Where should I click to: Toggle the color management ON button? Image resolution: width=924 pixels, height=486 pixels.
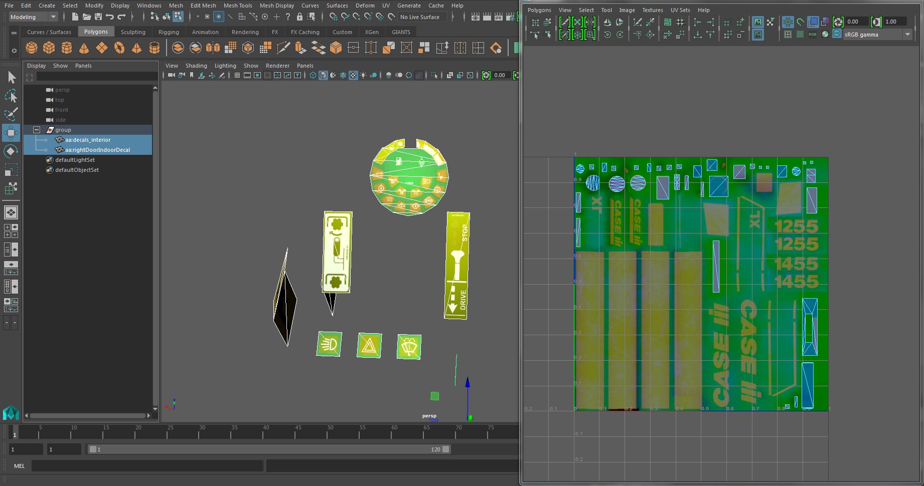tap(837, 34)
